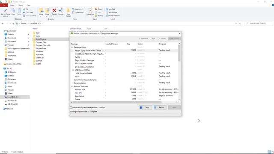Collapse the USB Driver (NVIDIA) group
The width and height of the screenshot is (274, 154).
[73, 70]
